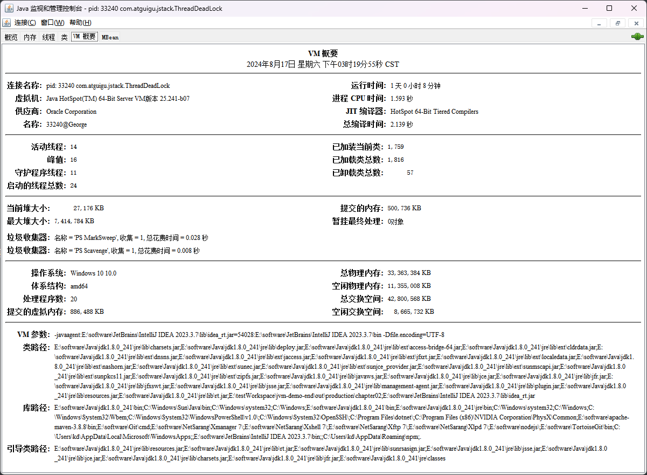
Task: Click the 连接名称 label
Action: pyautogui.click(x=25, y=86)
